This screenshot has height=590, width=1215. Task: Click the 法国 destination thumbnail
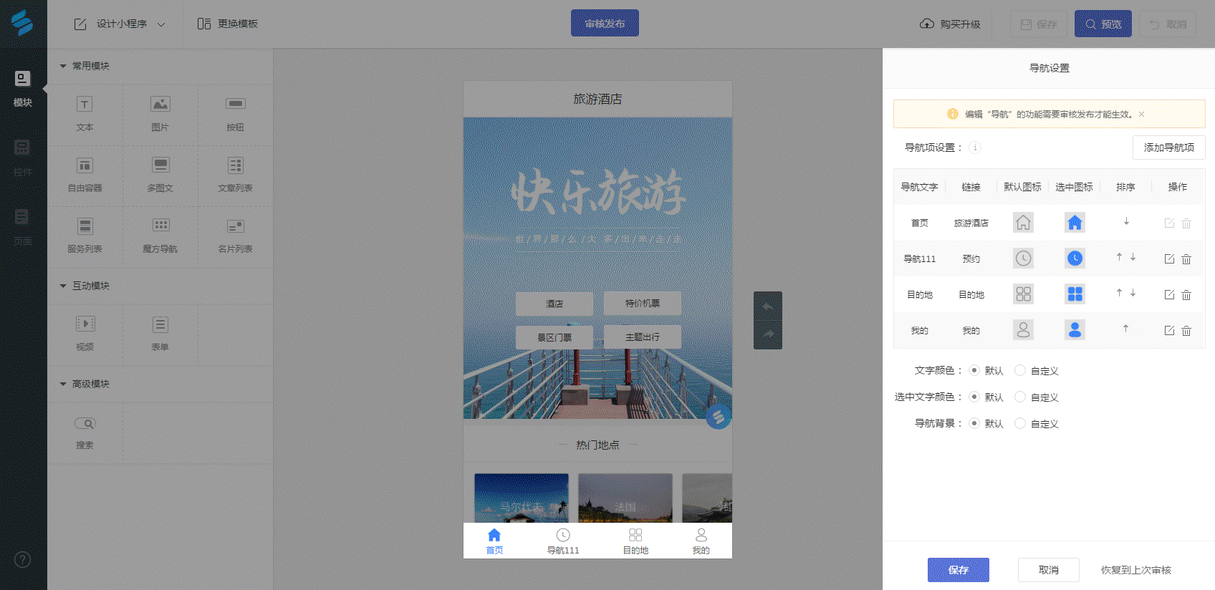(x=625, y=498)
